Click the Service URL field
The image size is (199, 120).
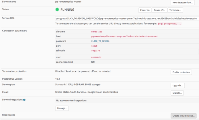point(127,19)
